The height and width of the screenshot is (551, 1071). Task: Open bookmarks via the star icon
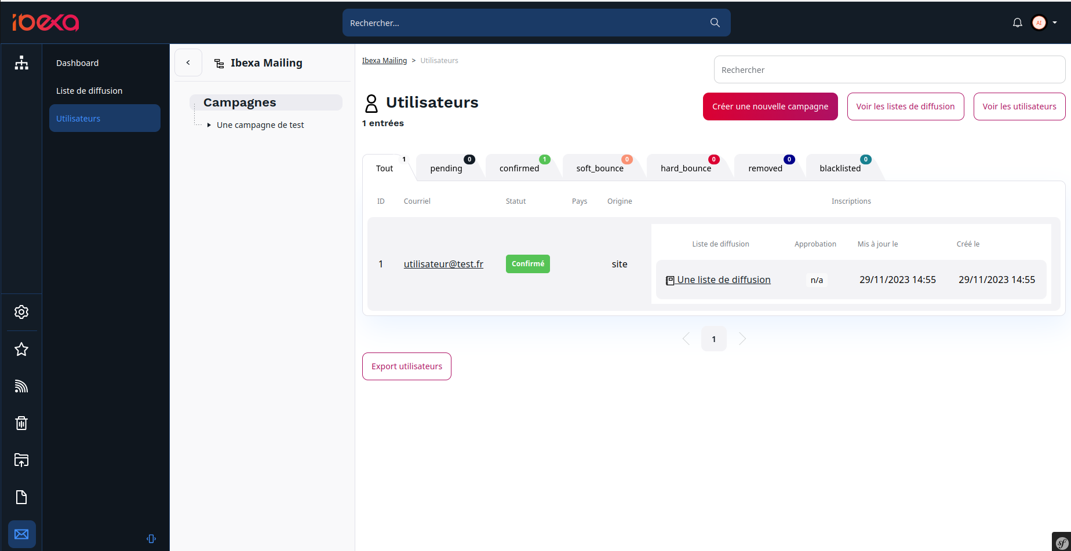coord(21,349)
